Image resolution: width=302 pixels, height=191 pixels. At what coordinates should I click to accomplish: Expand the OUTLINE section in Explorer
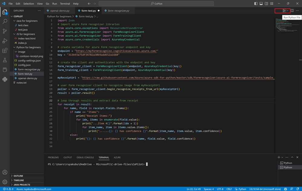pyautogui.click(x=18, y=176)
